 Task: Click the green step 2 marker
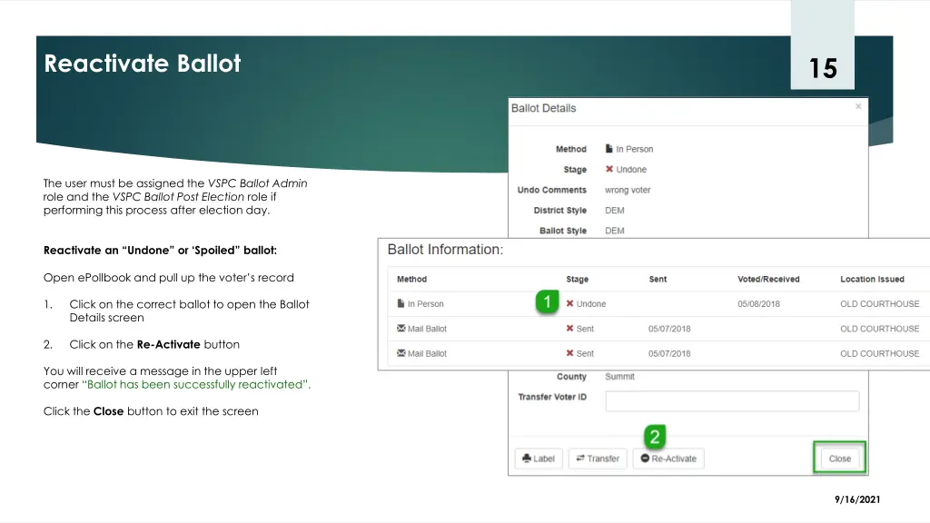tap(654, 437)
